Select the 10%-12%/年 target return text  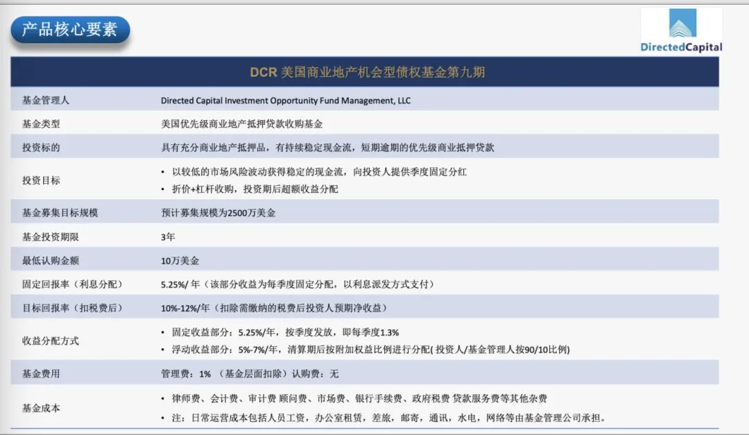coord(275,308)
